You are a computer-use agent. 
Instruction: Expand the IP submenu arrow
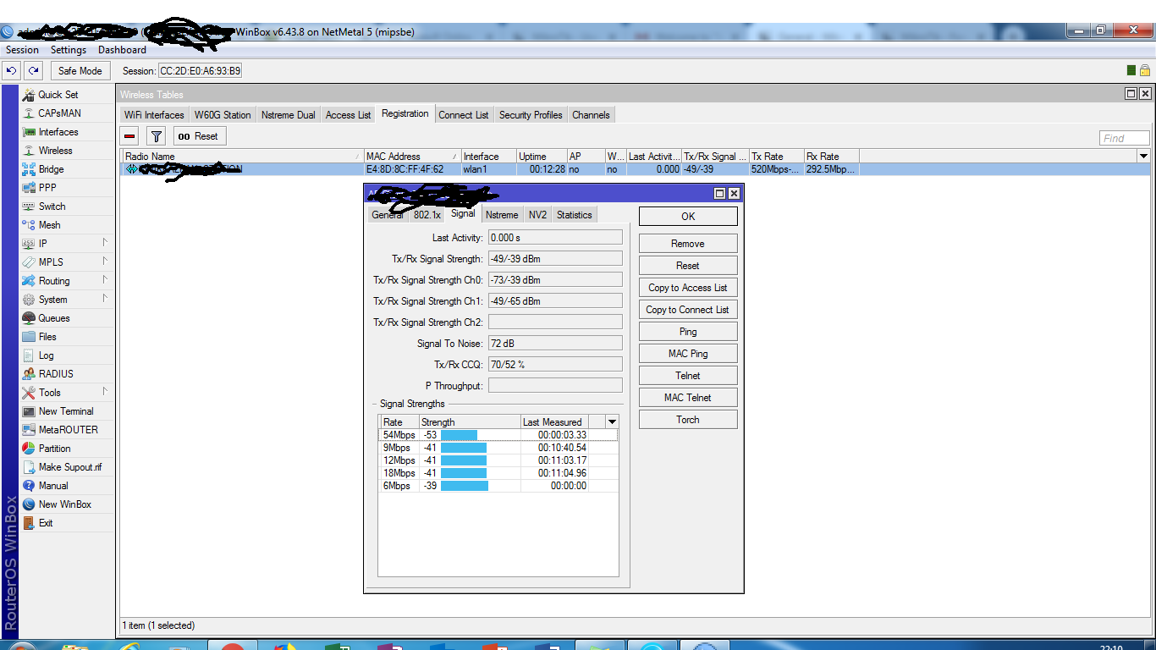tap(105, 243)
